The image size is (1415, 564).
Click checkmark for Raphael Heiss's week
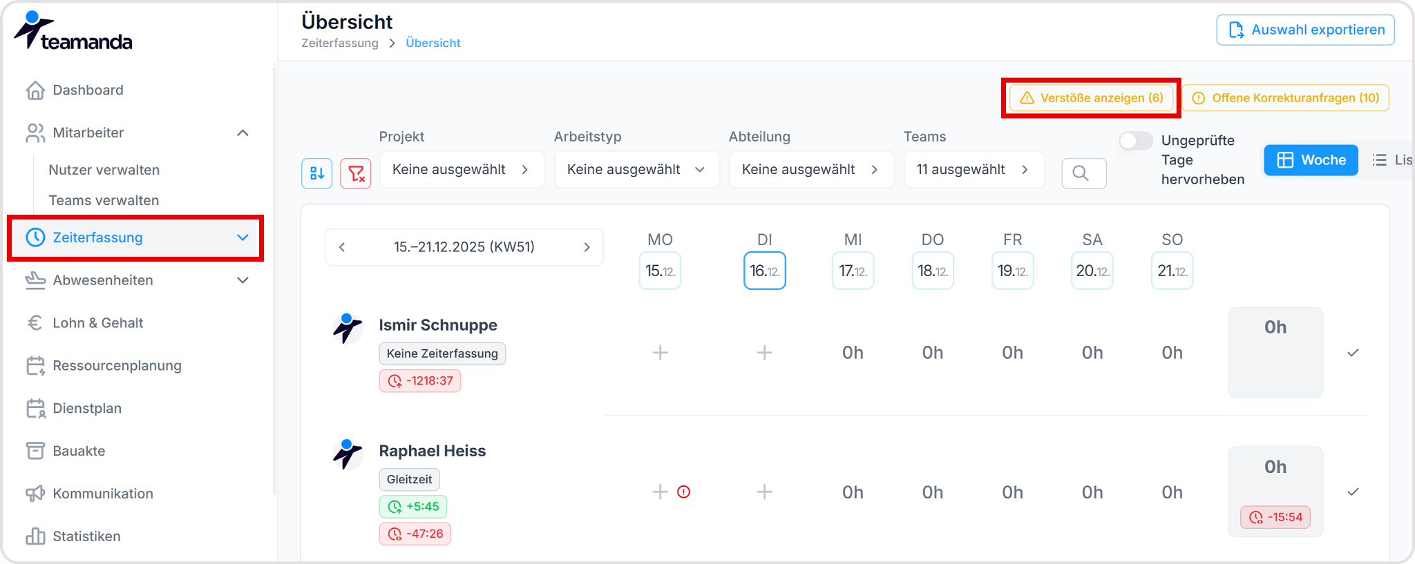coord(1353,492)
